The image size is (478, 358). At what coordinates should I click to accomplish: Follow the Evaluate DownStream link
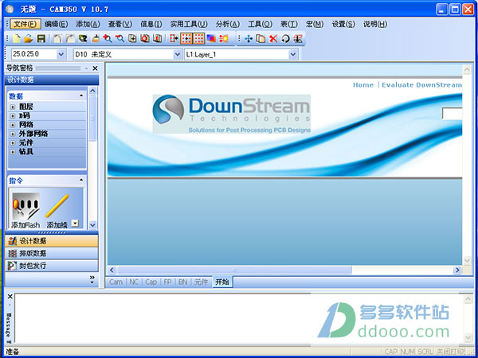pyautogui.click(x=421, y=85)
